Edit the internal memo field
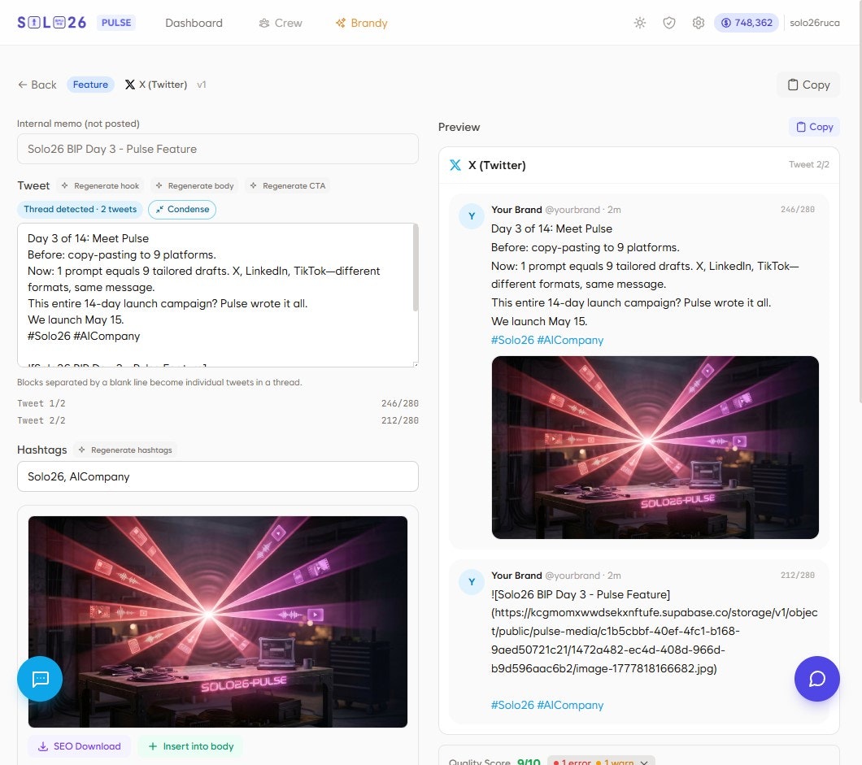862x765 pixels. tap(218, 149)
